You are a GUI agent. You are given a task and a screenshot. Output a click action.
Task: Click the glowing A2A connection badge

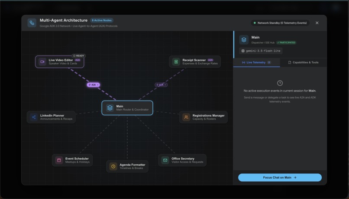tap(93, 85)
